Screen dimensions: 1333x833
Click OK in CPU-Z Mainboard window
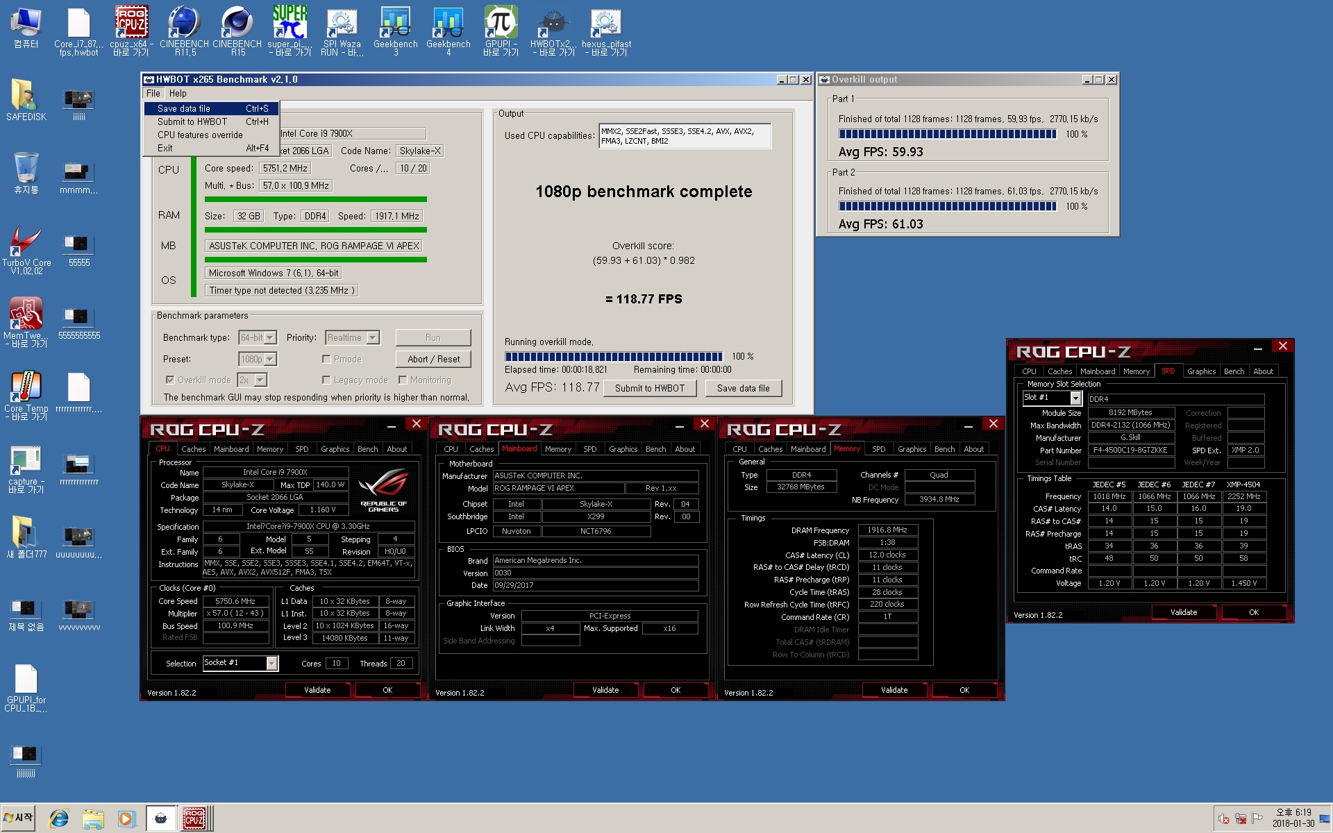(676, 690)
